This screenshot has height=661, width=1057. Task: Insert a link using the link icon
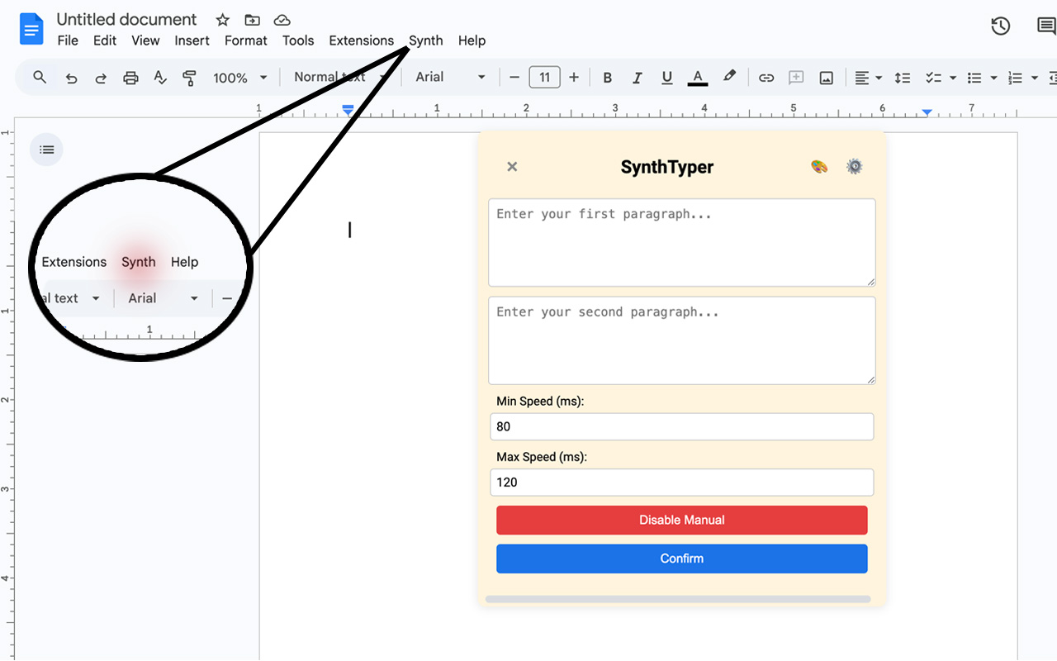pyautogui.click(x=765, y=77)
